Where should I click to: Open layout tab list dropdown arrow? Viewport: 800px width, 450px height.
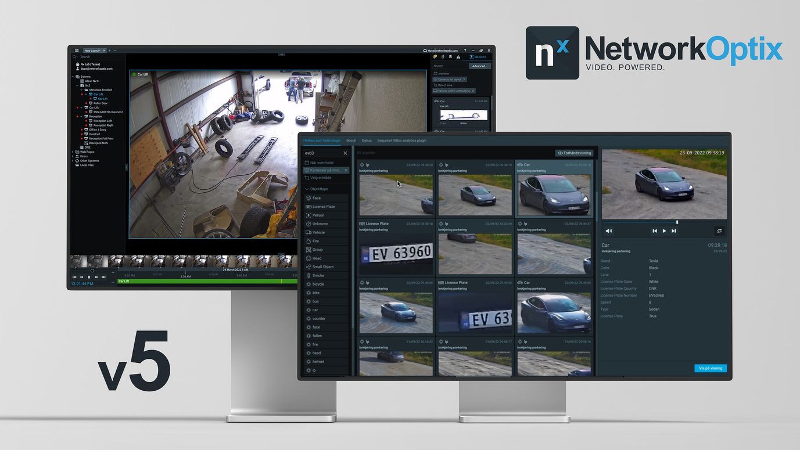pos(115,51)
